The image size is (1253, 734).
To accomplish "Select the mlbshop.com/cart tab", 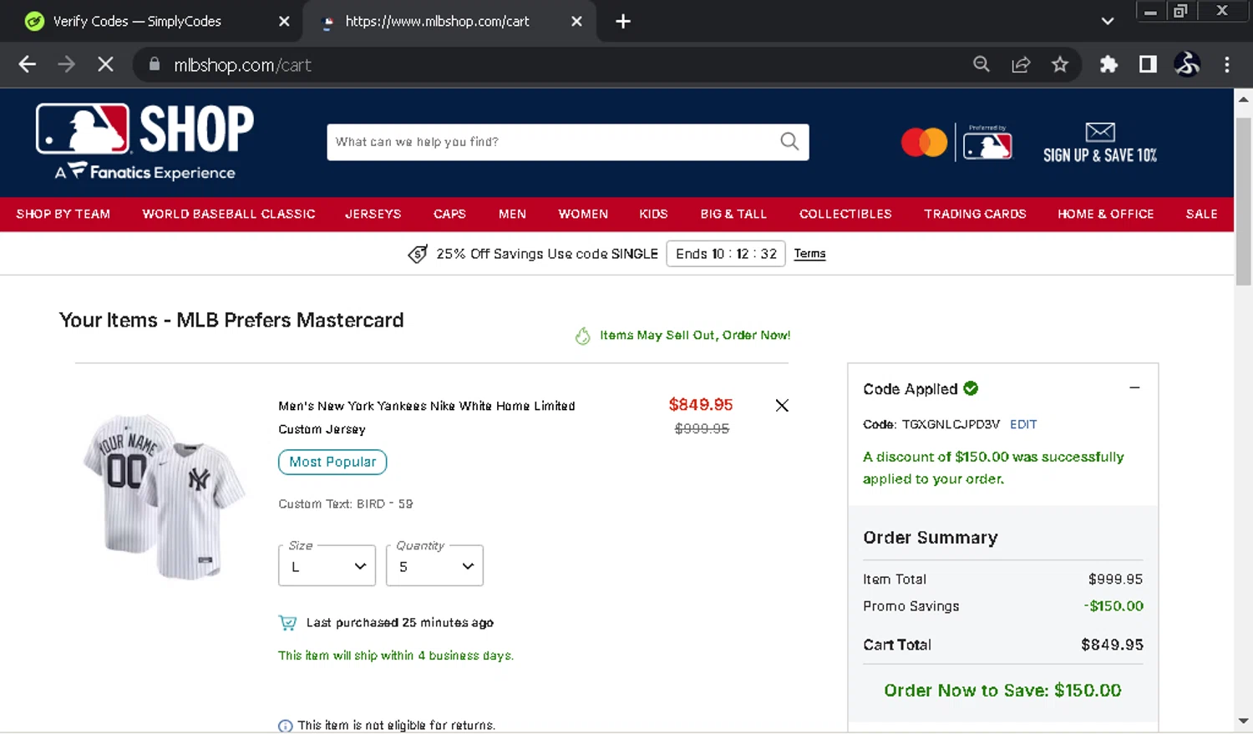I will (x=438, y=22).
